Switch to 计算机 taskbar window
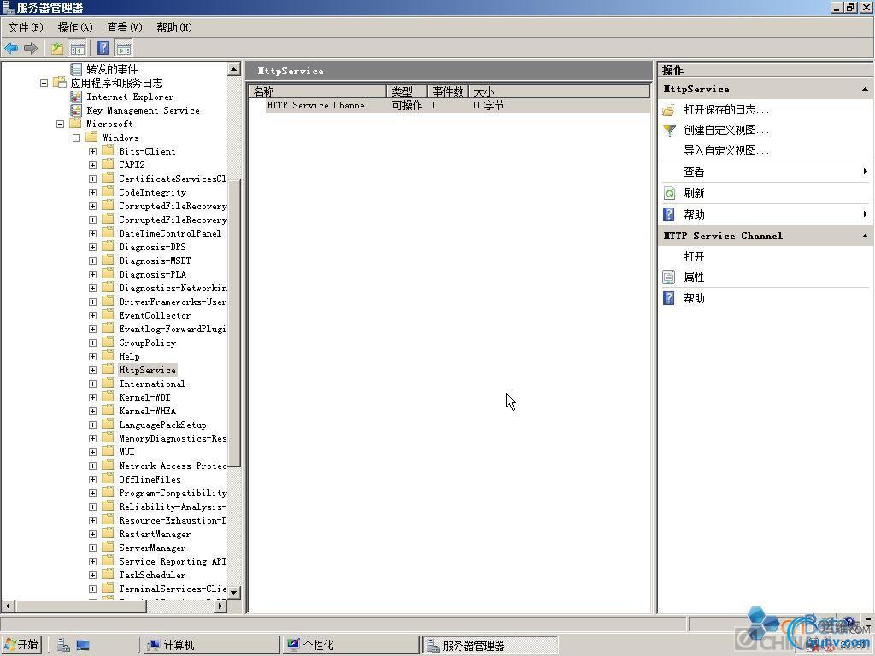Image resolution: width=875 pixels, height=656 pixels. (211, 645)
